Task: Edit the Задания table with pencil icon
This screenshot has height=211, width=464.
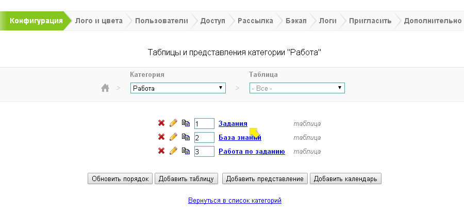Action: point(173,123)
